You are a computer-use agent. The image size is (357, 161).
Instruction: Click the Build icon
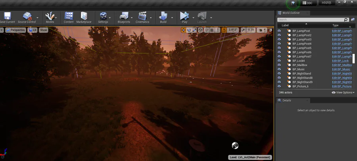coord(163,16)
